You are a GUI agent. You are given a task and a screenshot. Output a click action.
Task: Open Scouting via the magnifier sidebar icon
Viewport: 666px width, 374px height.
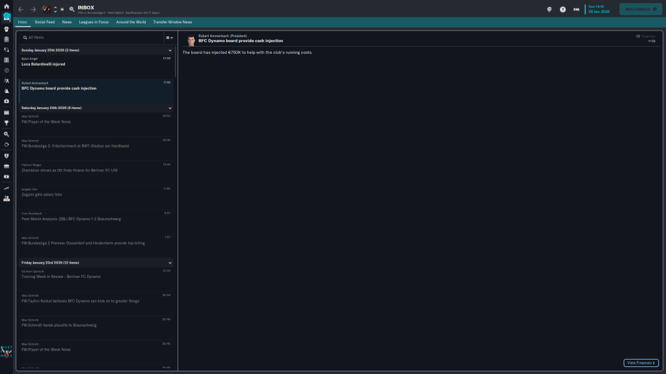click(x=7, y=134)
